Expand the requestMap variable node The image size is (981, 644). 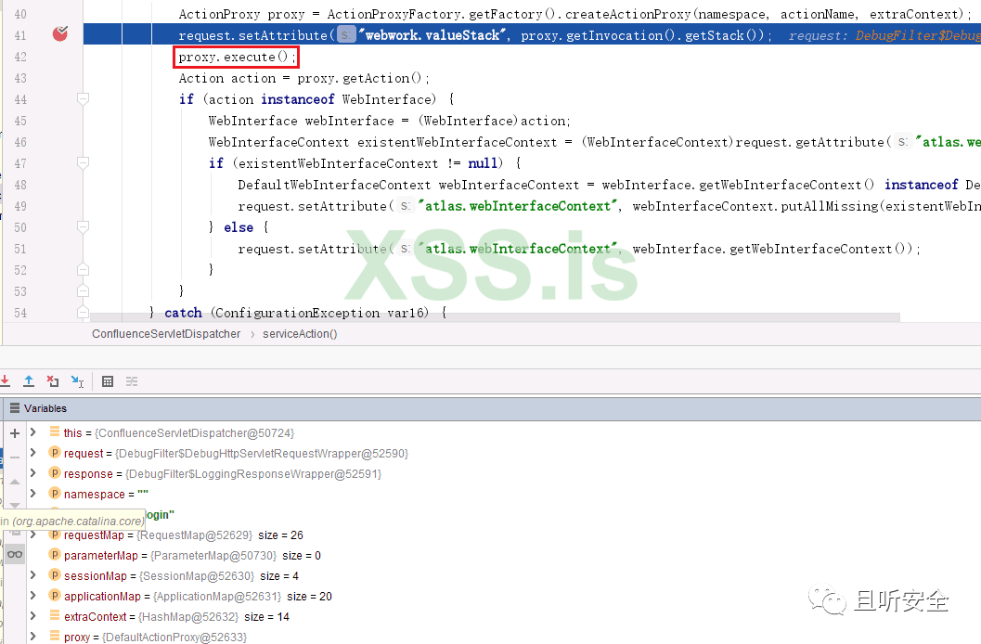tap(33, 535)
